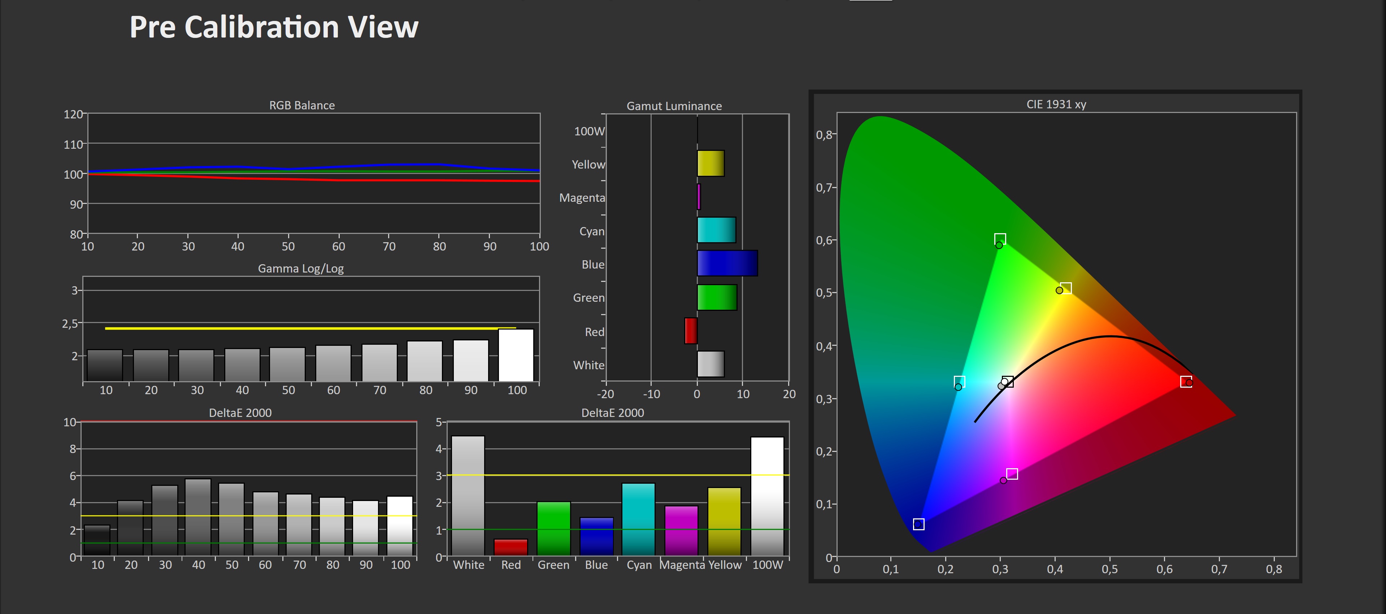Image resolution: width=1386 pixels, height=614 pixels.
Task: Click the Cyan bar in color DeltaE 2000 chart
Action: [638, 519]
